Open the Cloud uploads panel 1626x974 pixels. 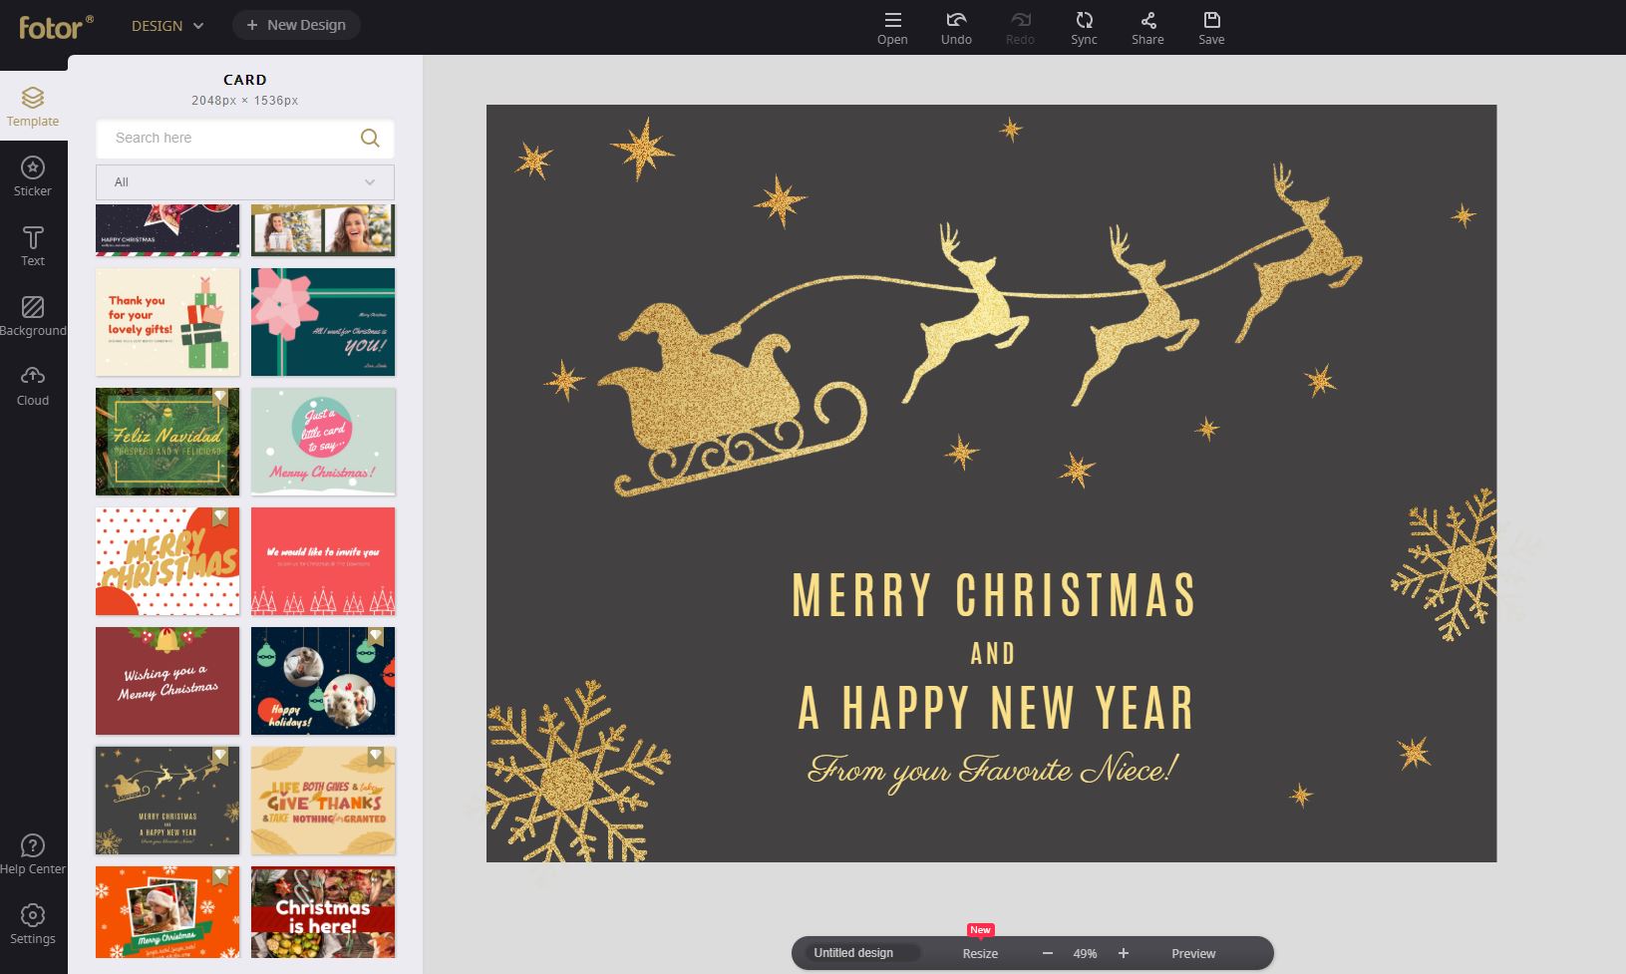[x=33, y=385]
